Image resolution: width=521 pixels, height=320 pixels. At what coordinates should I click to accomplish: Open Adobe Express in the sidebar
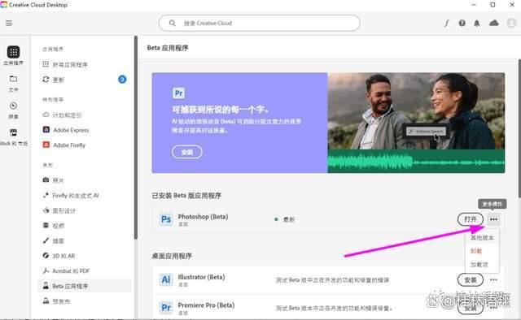tap(66, 130)
